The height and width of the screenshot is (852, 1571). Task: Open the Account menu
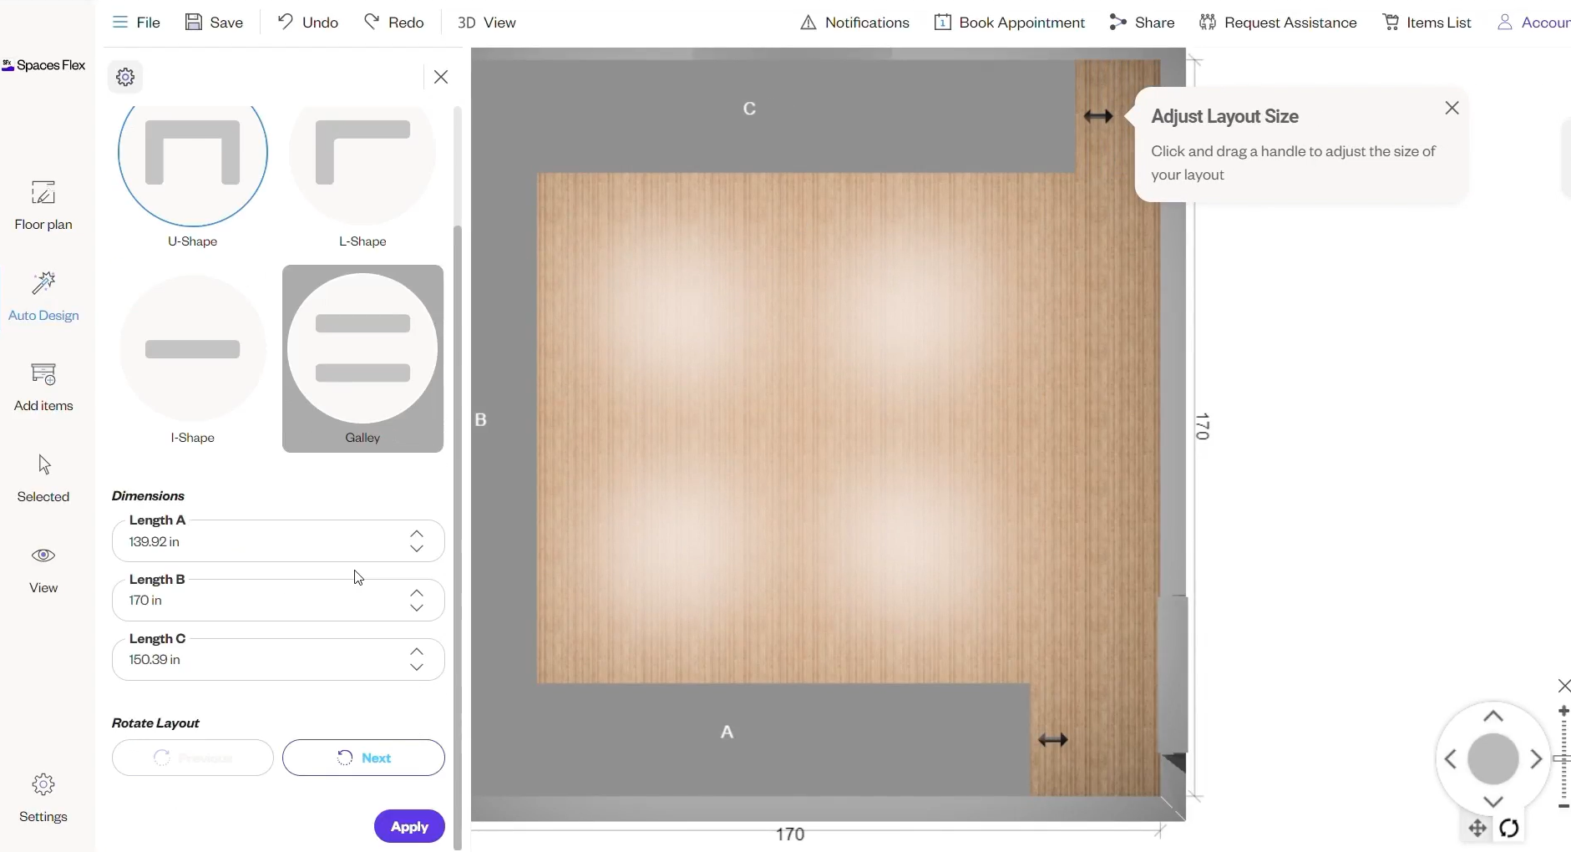click(1534, 23)
